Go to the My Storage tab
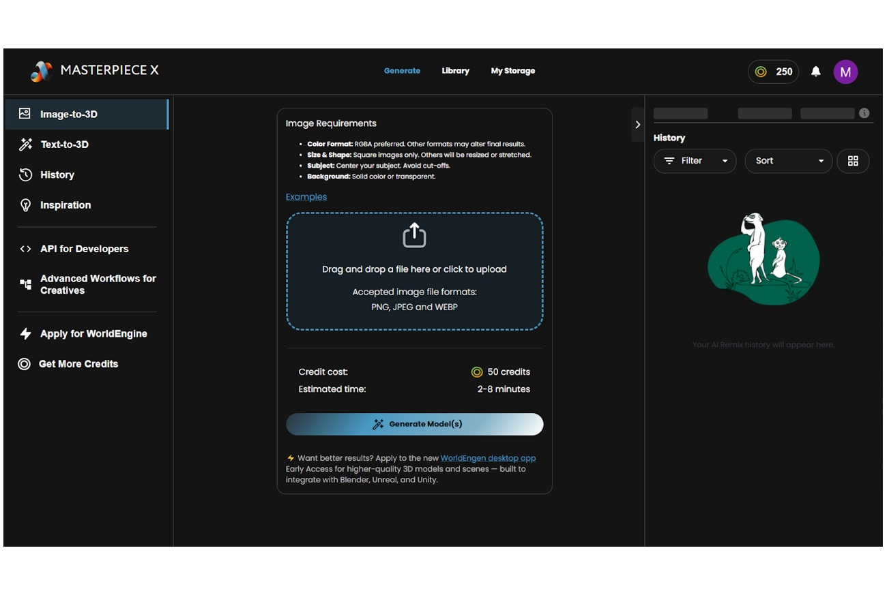Screen dimensions: 887x591 click(512, 71)
